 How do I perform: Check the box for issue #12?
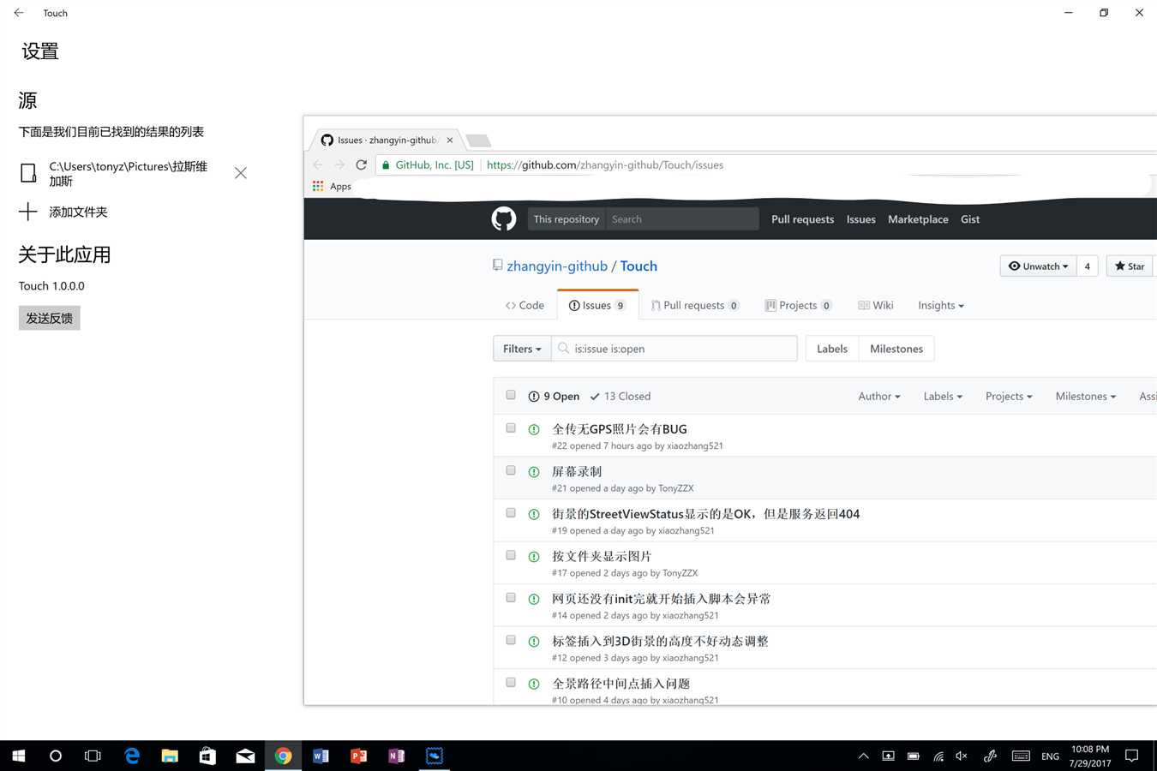pyautogui.click(x=511, y=640)
